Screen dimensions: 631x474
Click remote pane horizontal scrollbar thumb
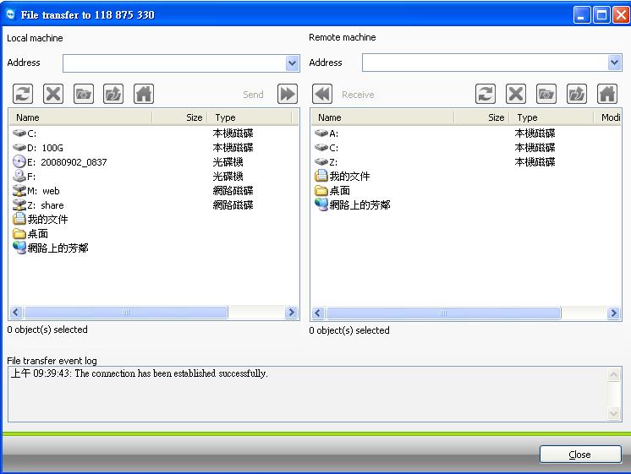(443, 313)
